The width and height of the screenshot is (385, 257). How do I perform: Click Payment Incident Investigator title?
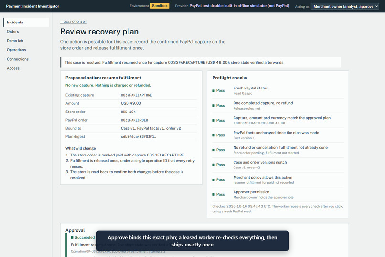coord(32,6)
